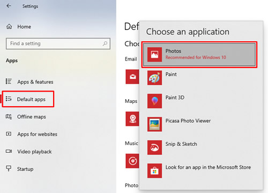Click the Find a setting search box
This screenshot has width=268, height=193.
[58, 43]
